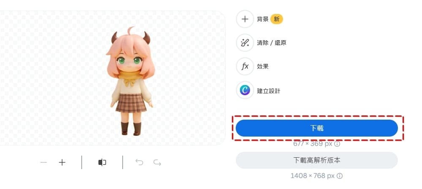
Task: Zoom out with the minus icon
Action: [x=44, y=162]
